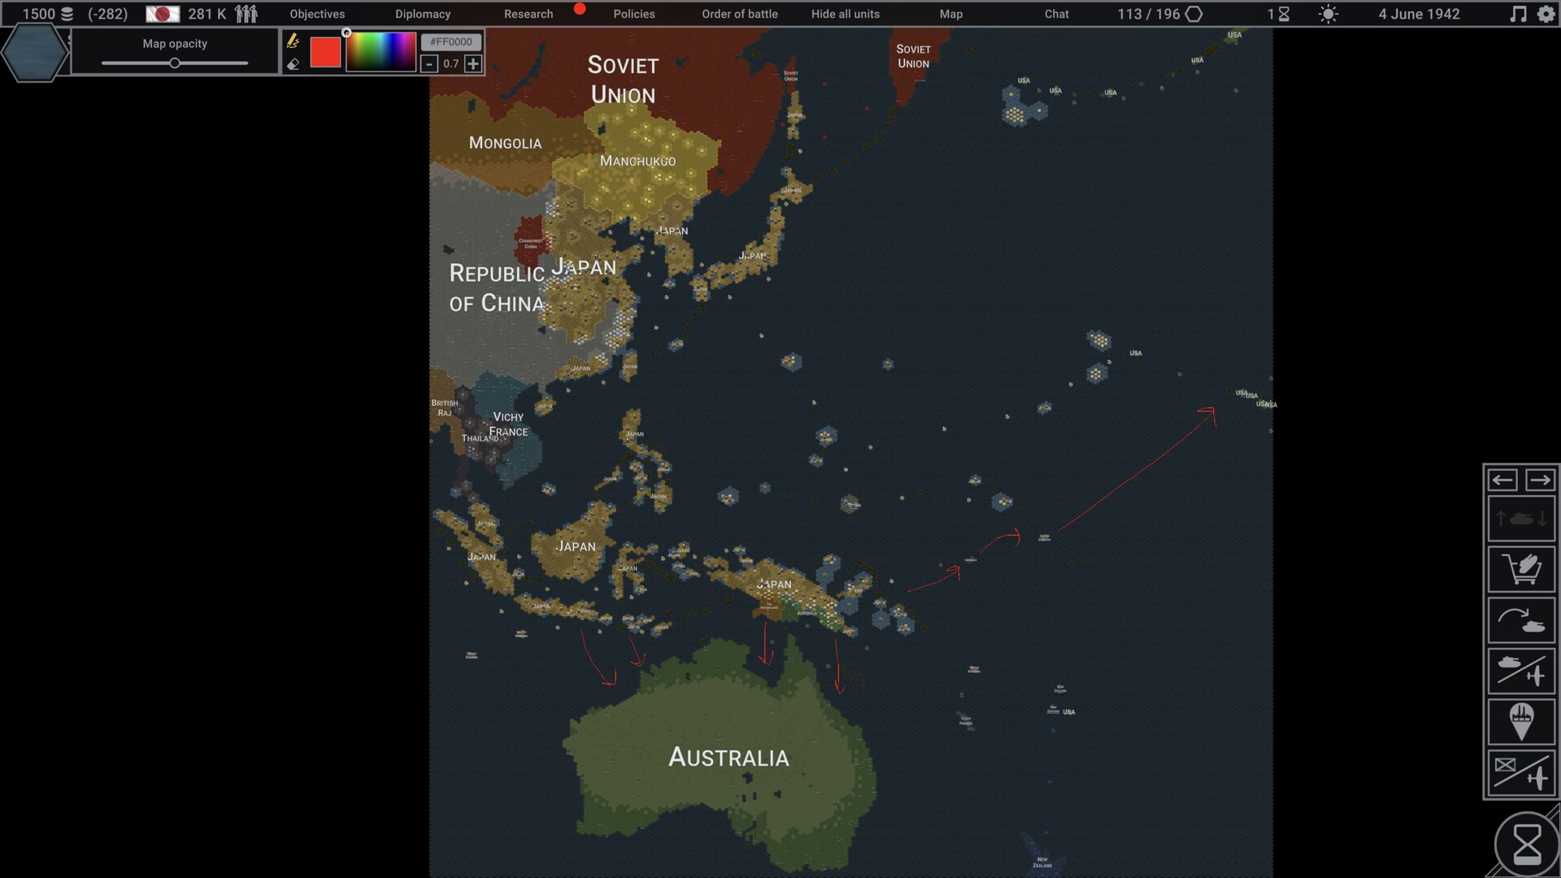Open the Chat window
Viewport: 1561px width, 878px height.
pyautogui.click(x=1056, y=14)
